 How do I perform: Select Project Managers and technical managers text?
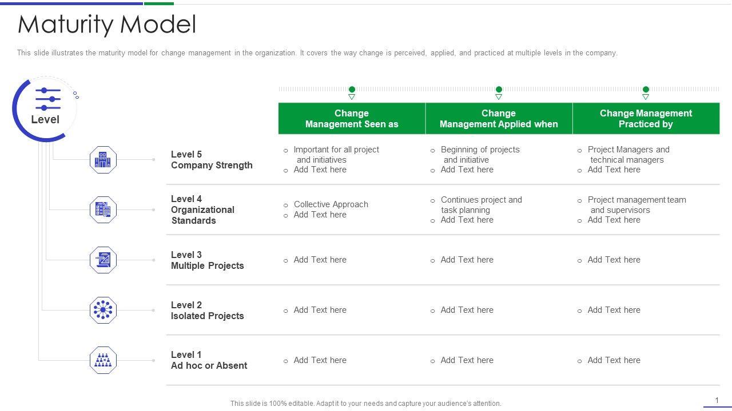point(627,155)
